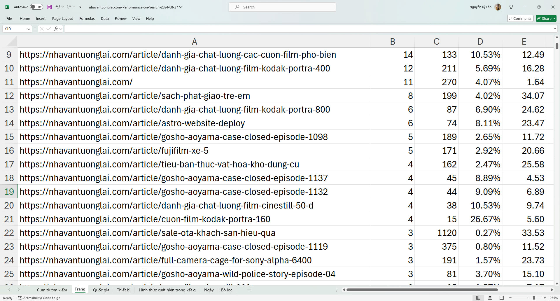Click previous sheet navigation arrow
Screen dimensions: 560x301
tap(9, 290)
